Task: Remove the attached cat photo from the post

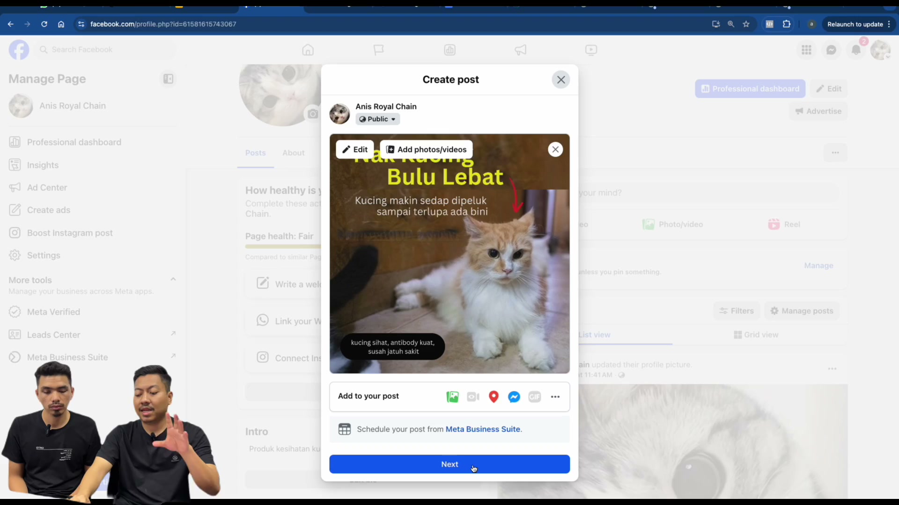Action: point(555,150)
